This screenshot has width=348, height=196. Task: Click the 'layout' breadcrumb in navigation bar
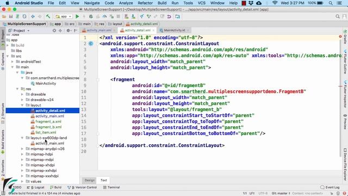click(x=115, y=24)
